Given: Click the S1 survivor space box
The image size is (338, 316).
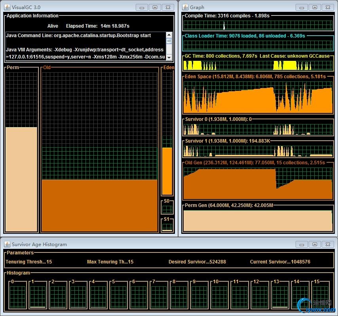Looking at the screenshot, I should click(167, 227).
